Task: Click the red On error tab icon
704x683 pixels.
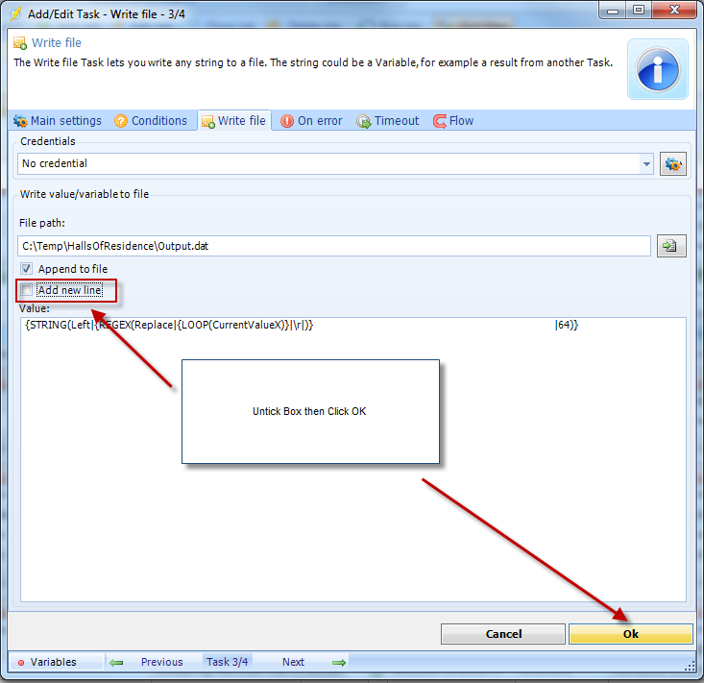Action: pos(287,121)
